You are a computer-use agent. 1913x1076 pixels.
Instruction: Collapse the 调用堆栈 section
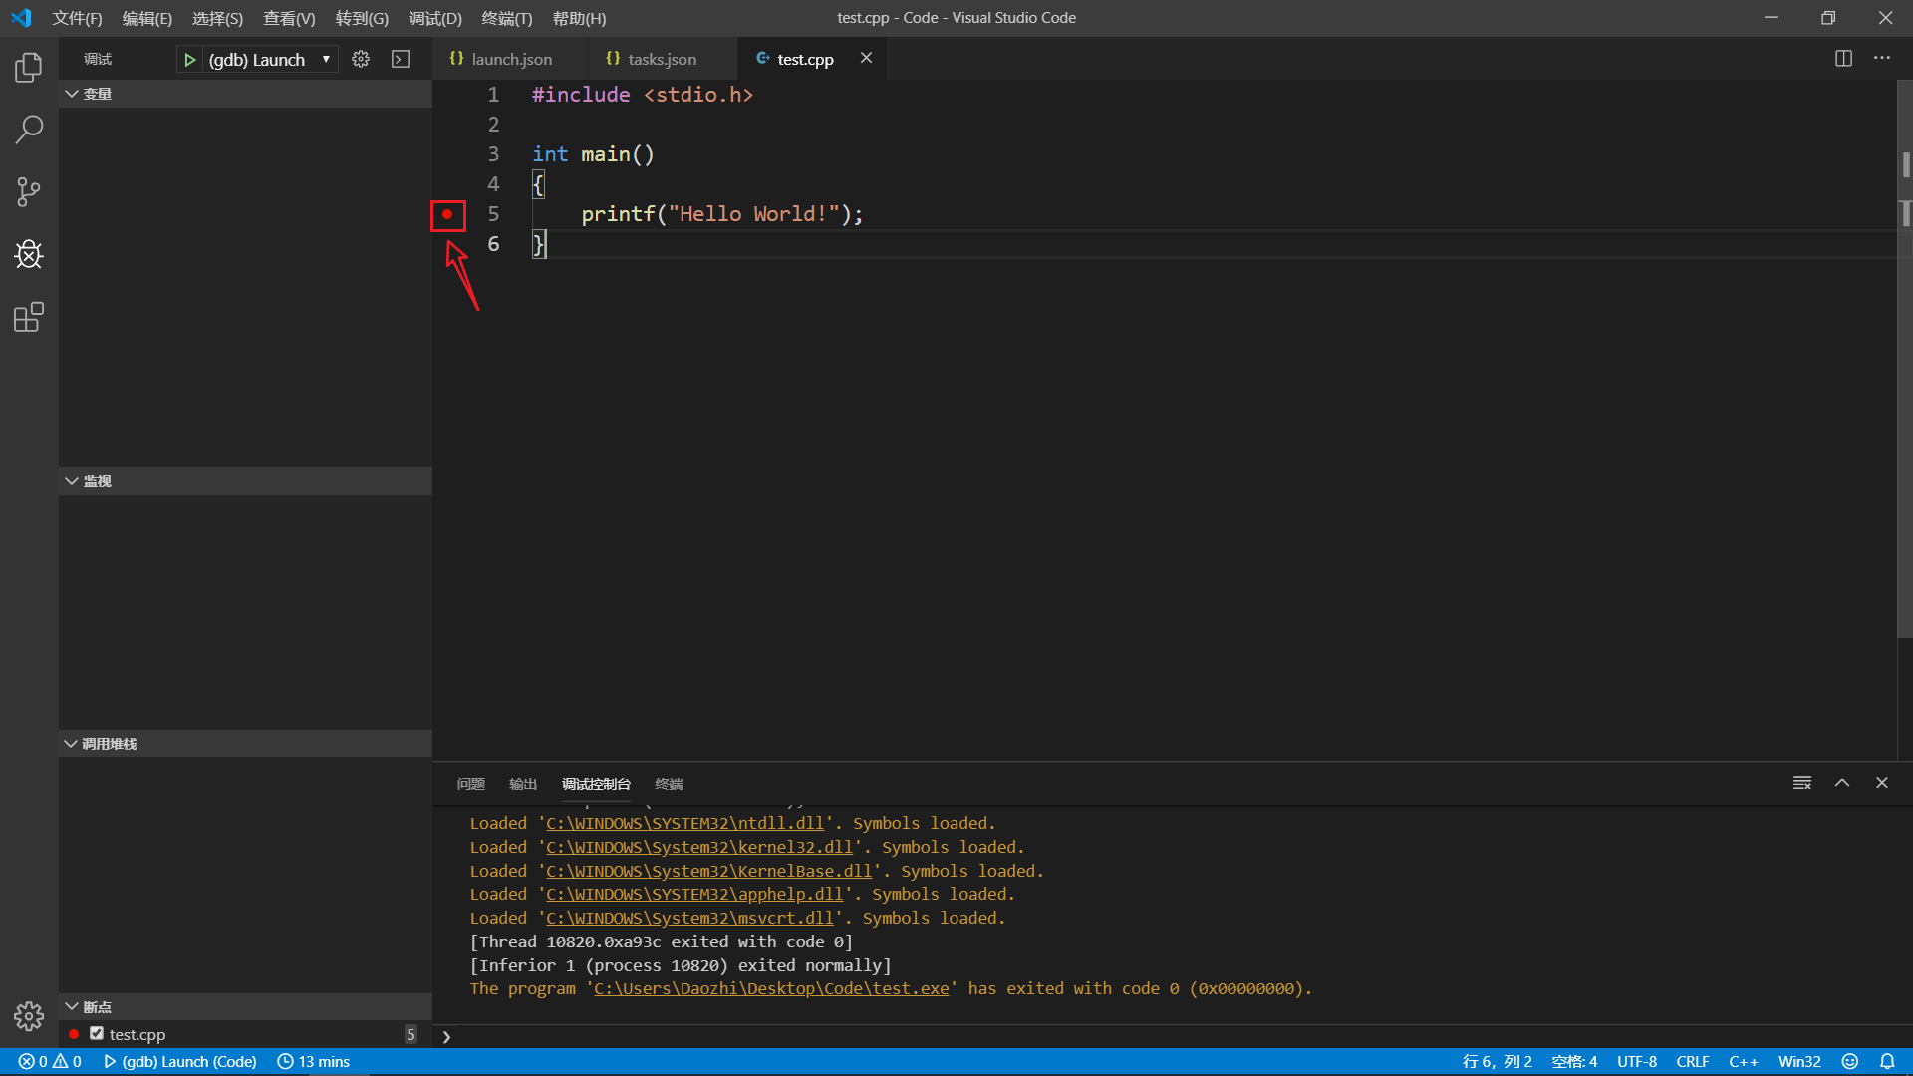click(x=72, y=744)
